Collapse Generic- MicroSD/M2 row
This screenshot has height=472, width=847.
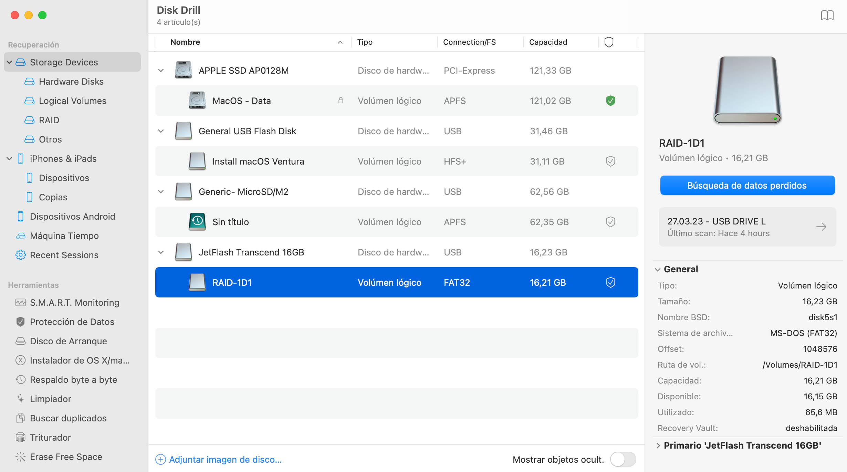(161, 192)
